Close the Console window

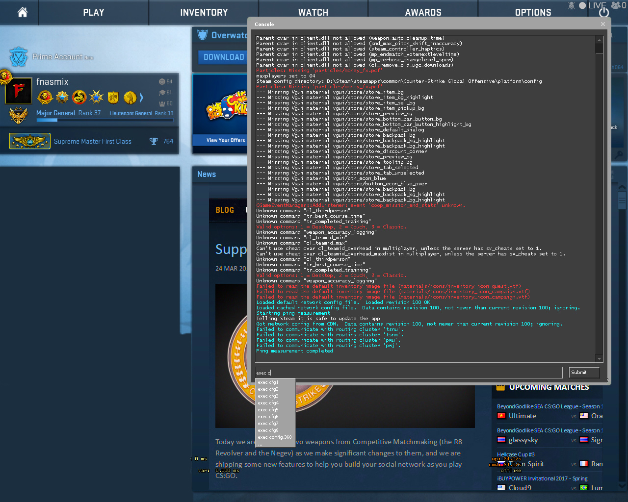(x=603, y=24)
